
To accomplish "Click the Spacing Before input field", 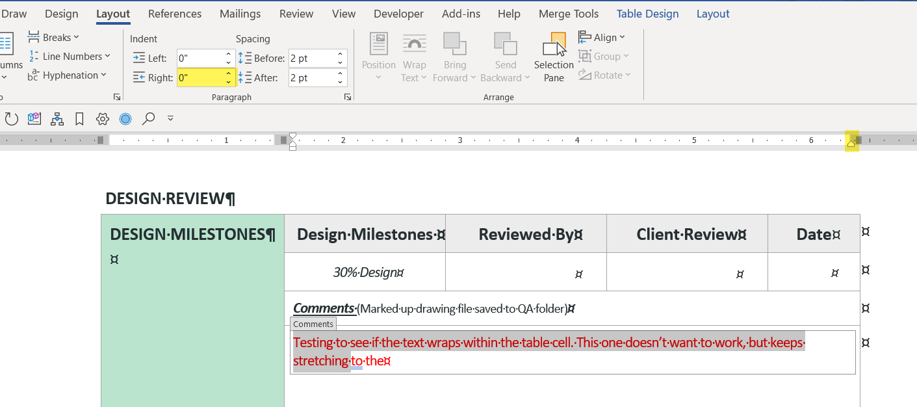I will [x=311, y=58].
